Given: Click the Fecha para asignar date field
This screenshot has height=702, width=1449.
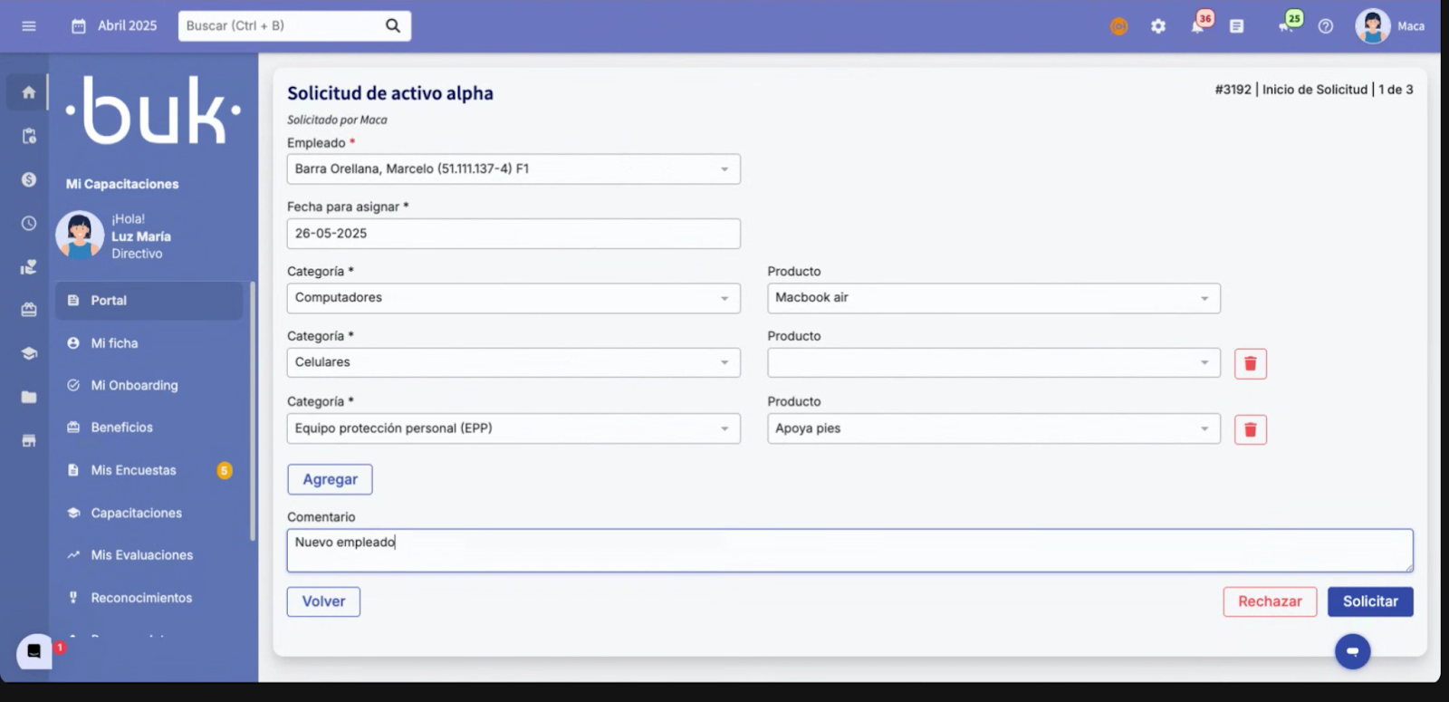Looking at the screenshot, I should point(513,234).
